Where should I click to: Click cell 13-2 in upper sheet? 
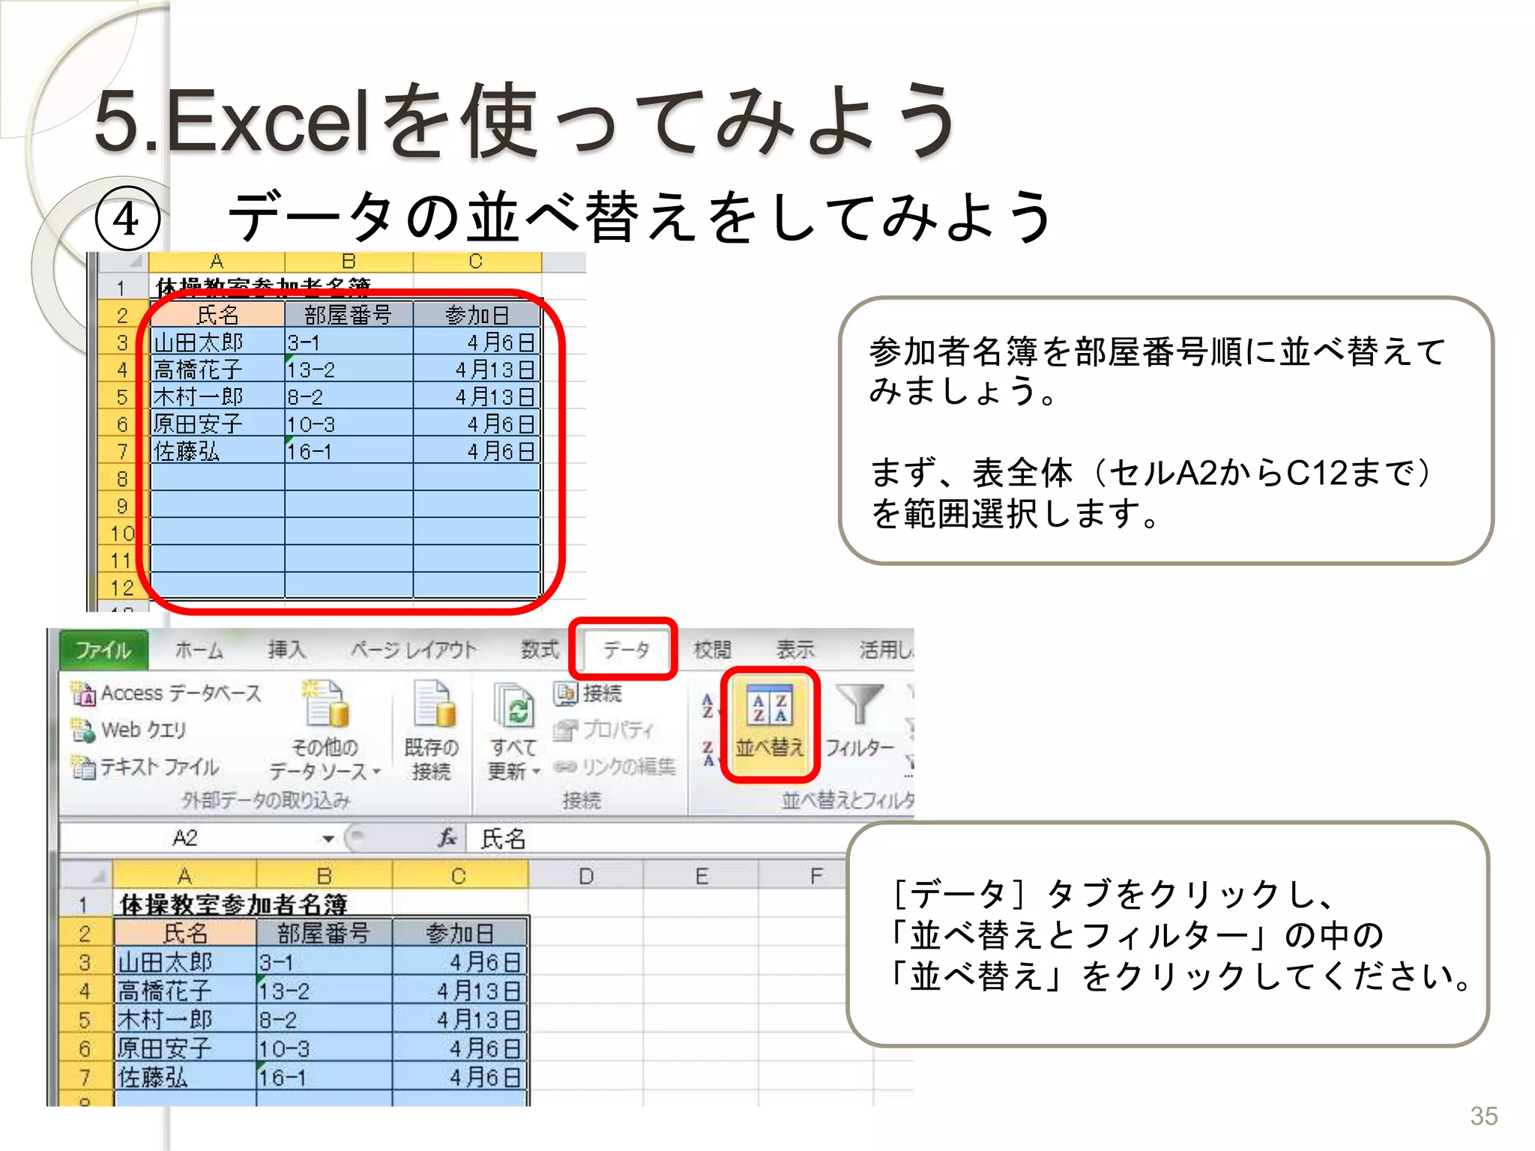pos(349,369)
